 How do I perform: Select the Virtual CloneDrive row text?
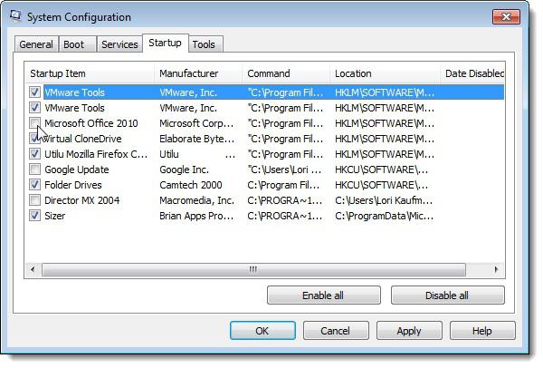coord(82,139)
